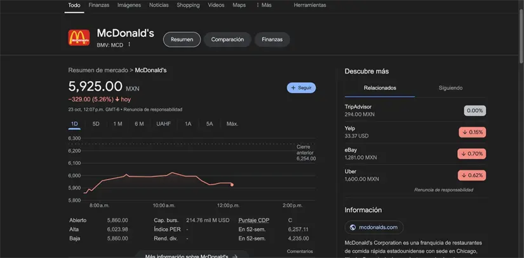This screenshot has width=524, height=258.
Task: Open the Herramientas search tools
Action: click(x=309, y=5)
